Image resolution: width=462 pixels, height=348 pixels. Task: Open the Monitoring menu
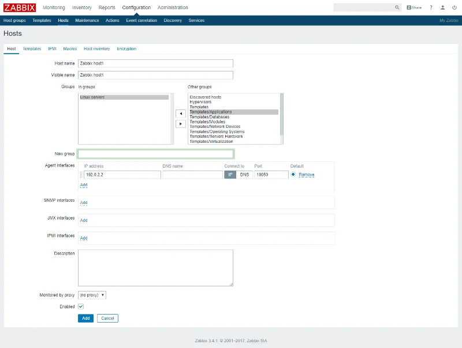[54, 7]
